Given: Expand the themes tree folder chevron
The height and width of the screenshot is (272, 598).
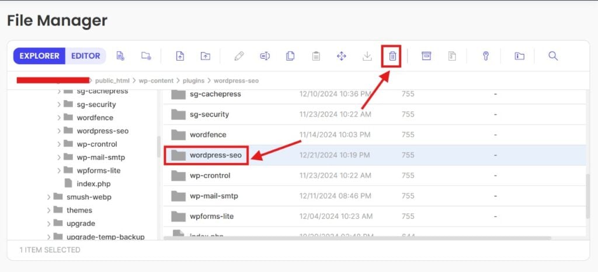Looking at the screenshot, I should pyautogui.click(x=49, y=210).
